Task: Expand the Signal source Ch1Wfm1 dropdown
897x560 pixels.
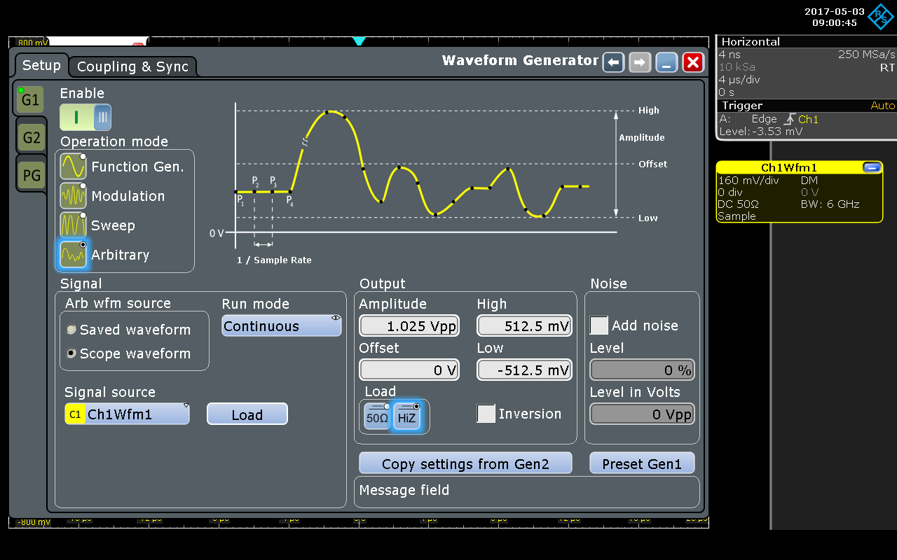Action: (127, 414)
